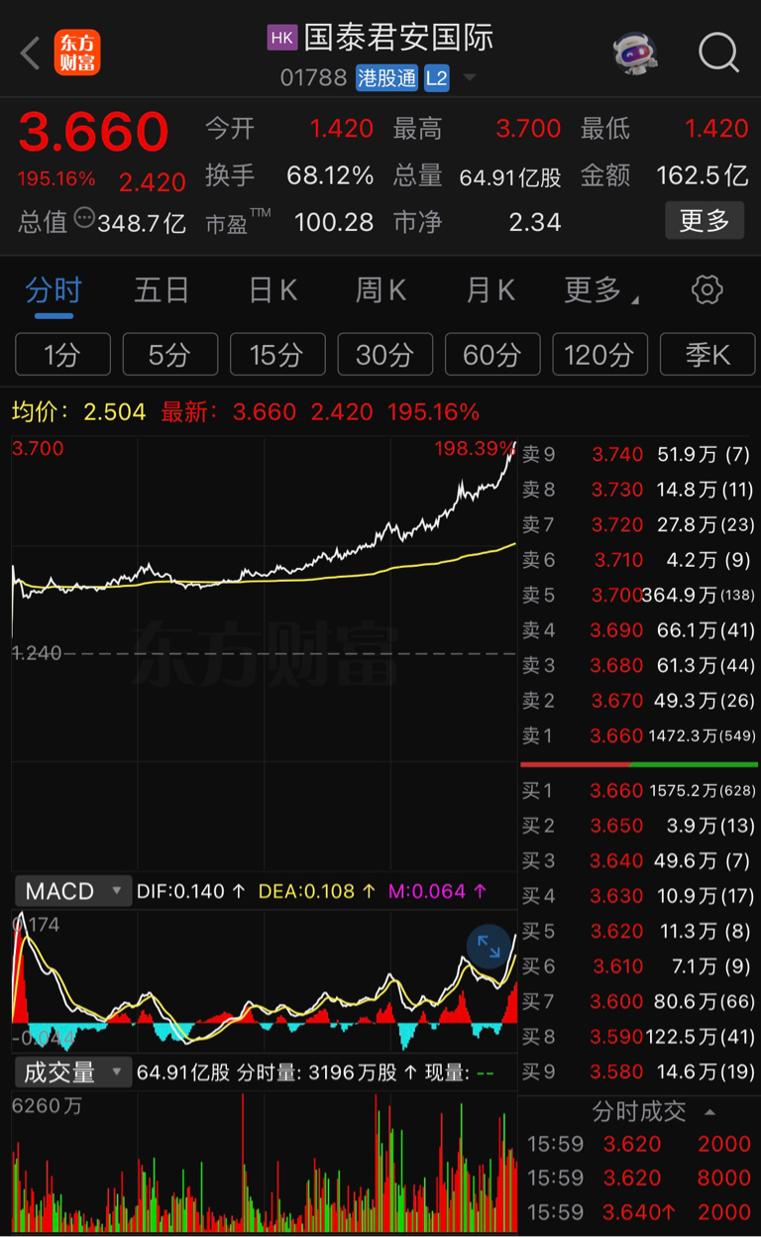Screen dimensions: 761x1237
Task: Tap the 15:59 3.640 trade row
Action: point(640,1212)
